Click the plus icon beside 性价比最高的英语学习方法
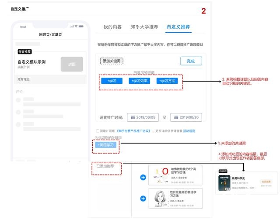280x219 pixels. pyautogui.click(x=143, y=198)
